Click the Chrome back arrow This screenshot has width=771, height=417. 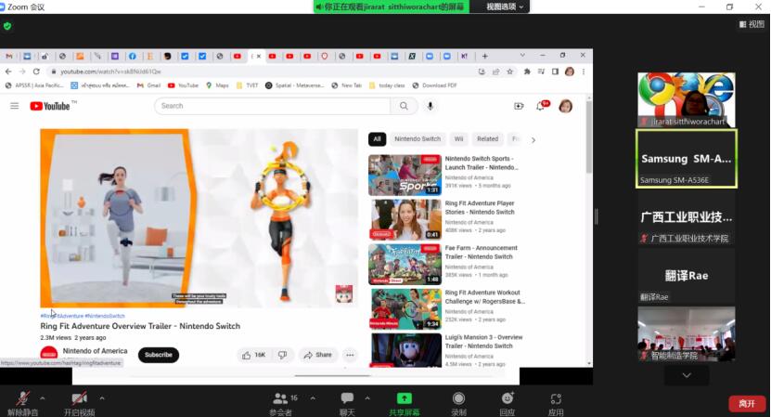click(x=8, y=72)
